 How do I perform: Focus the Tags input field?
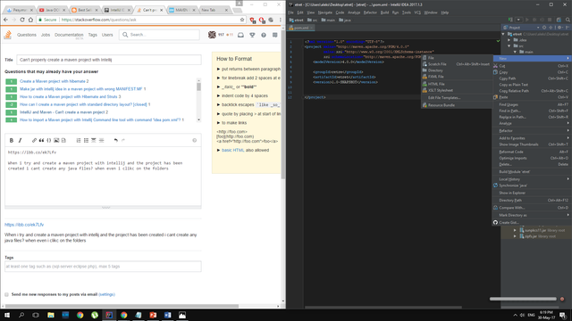(103, 267)
